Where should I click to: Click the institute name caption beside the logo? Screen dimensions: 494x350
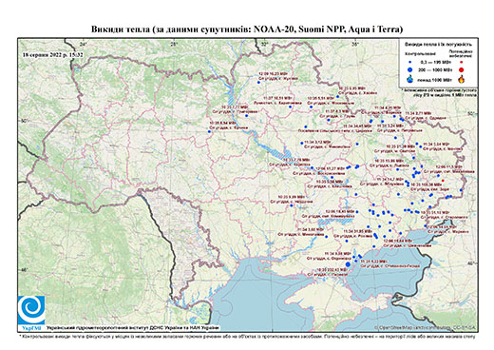point(133,328)
